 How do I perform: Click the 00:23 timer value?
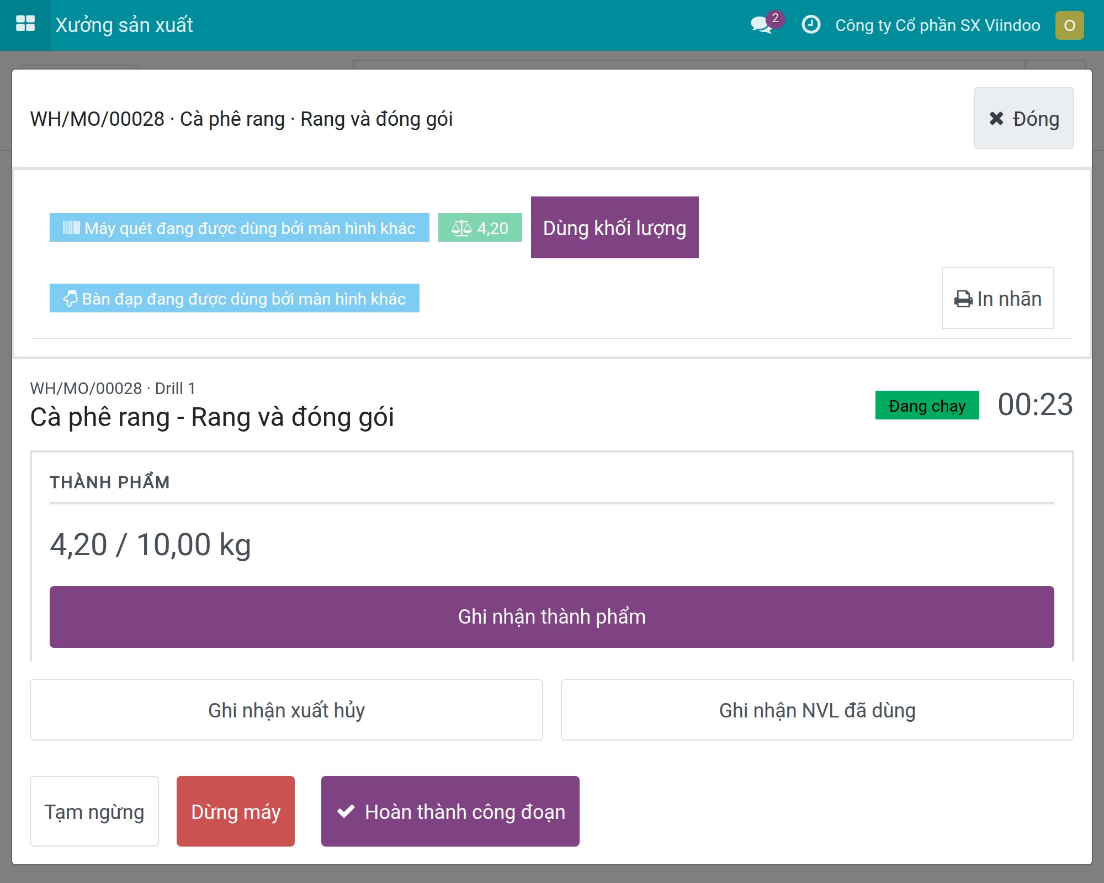[1036, 404]
